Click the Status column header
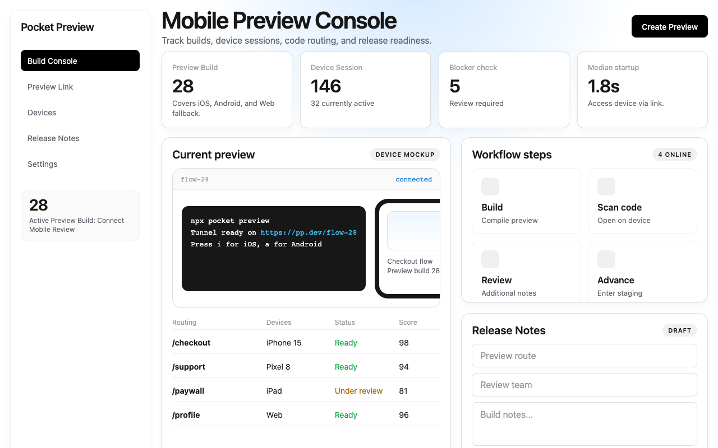This screenshot has height=448, width=718. click(x=345, y=322)
